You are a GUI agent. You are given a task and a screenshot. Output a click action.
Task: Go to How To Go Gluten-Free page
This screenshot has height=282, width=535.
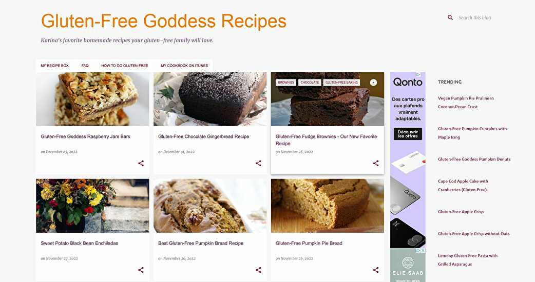click(125, 66)
